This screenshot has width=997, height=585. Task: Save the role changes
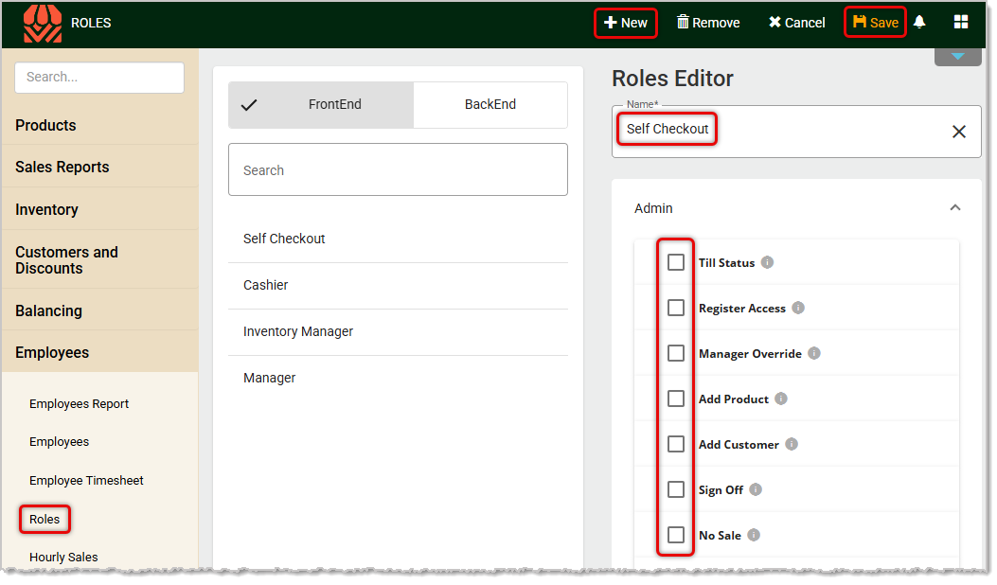[x=876, y=23]
